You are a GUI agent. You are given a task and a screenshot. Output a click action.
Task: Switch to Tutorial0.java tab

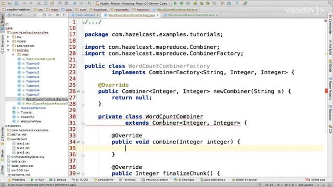85,15
